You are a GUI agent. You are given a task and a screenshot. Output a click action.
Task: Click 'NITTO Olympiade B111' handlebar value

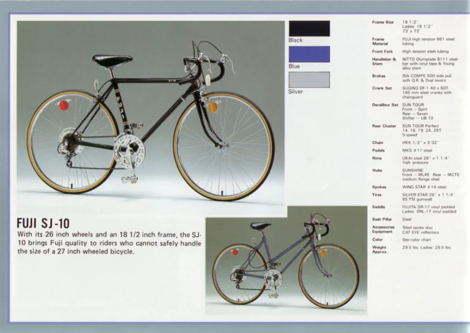tap(430, 64)
